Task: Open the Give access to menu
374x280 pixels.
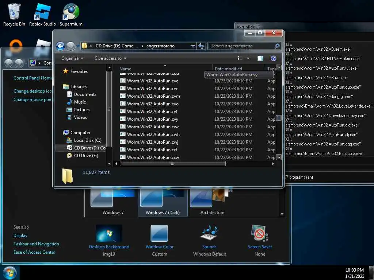Action: tap(110, 58)
